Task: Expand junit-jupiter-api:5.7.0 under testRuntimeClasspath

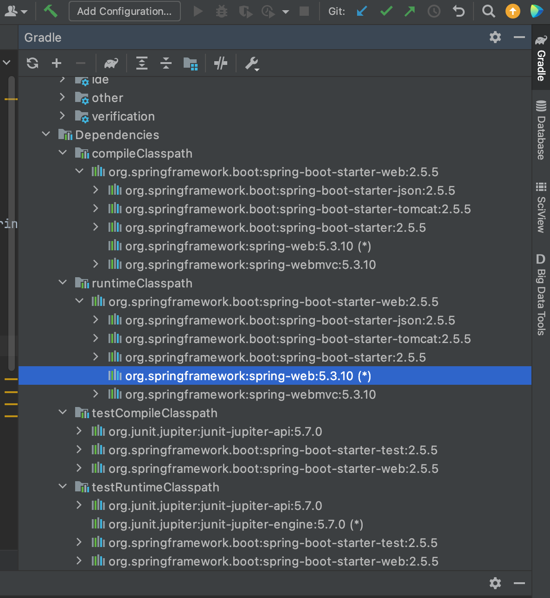Action: click(x=79, y=505)
